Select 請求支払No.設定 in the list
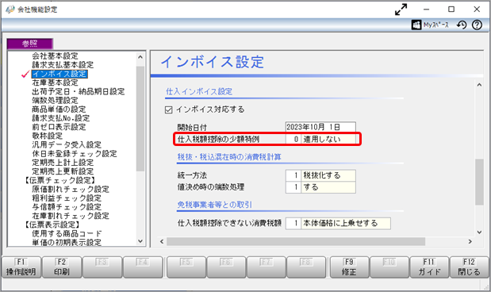491x292 pixels. [x=61, y=118]
